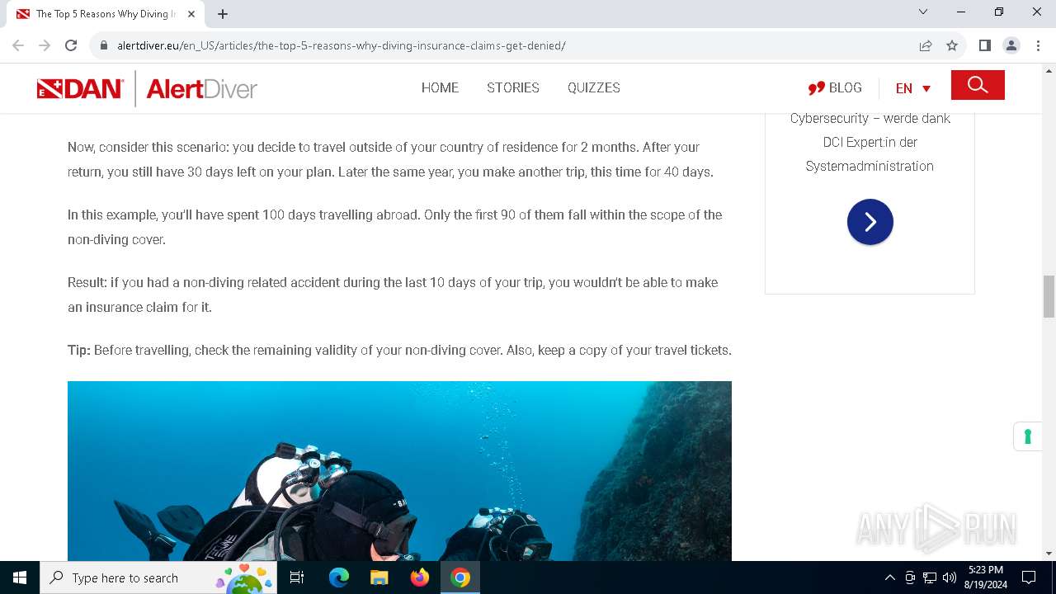
Task: Click the paragraph starting 'Now, consider this scenario'
Action: [x=390, y=159]
